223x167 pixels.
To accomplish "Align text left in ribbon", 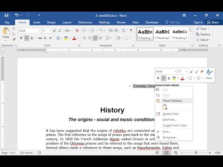I will (x=85, y=38).
